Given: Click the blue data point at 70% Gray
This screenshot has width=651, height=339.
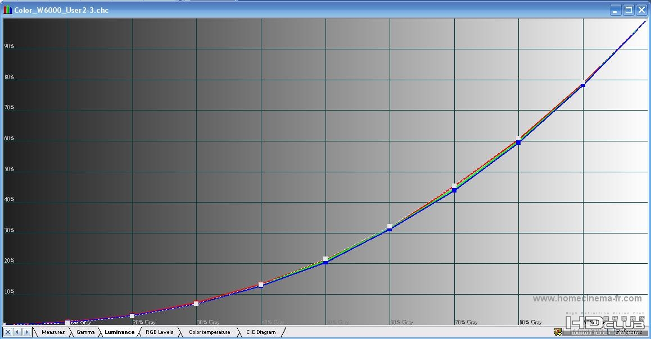Looking at the screenshot, I should pyautogui.click(x=454, y=190).
